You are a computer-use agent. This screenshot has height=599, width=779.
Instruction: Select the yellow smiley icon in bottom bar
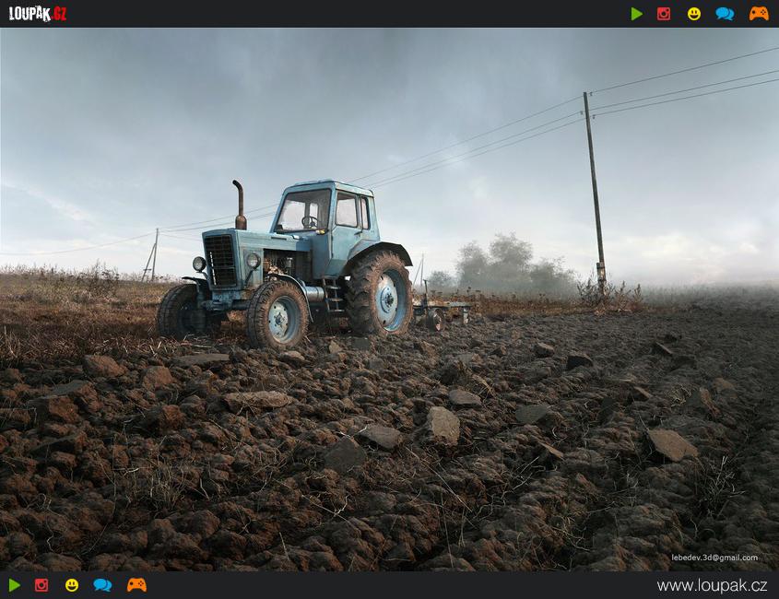click(x=72, y=585)
